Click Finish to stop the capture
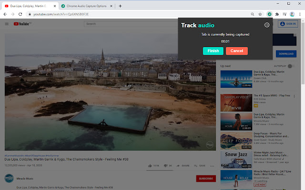The height and width of the screenshot is (190, 305). (x=213, y=51)
